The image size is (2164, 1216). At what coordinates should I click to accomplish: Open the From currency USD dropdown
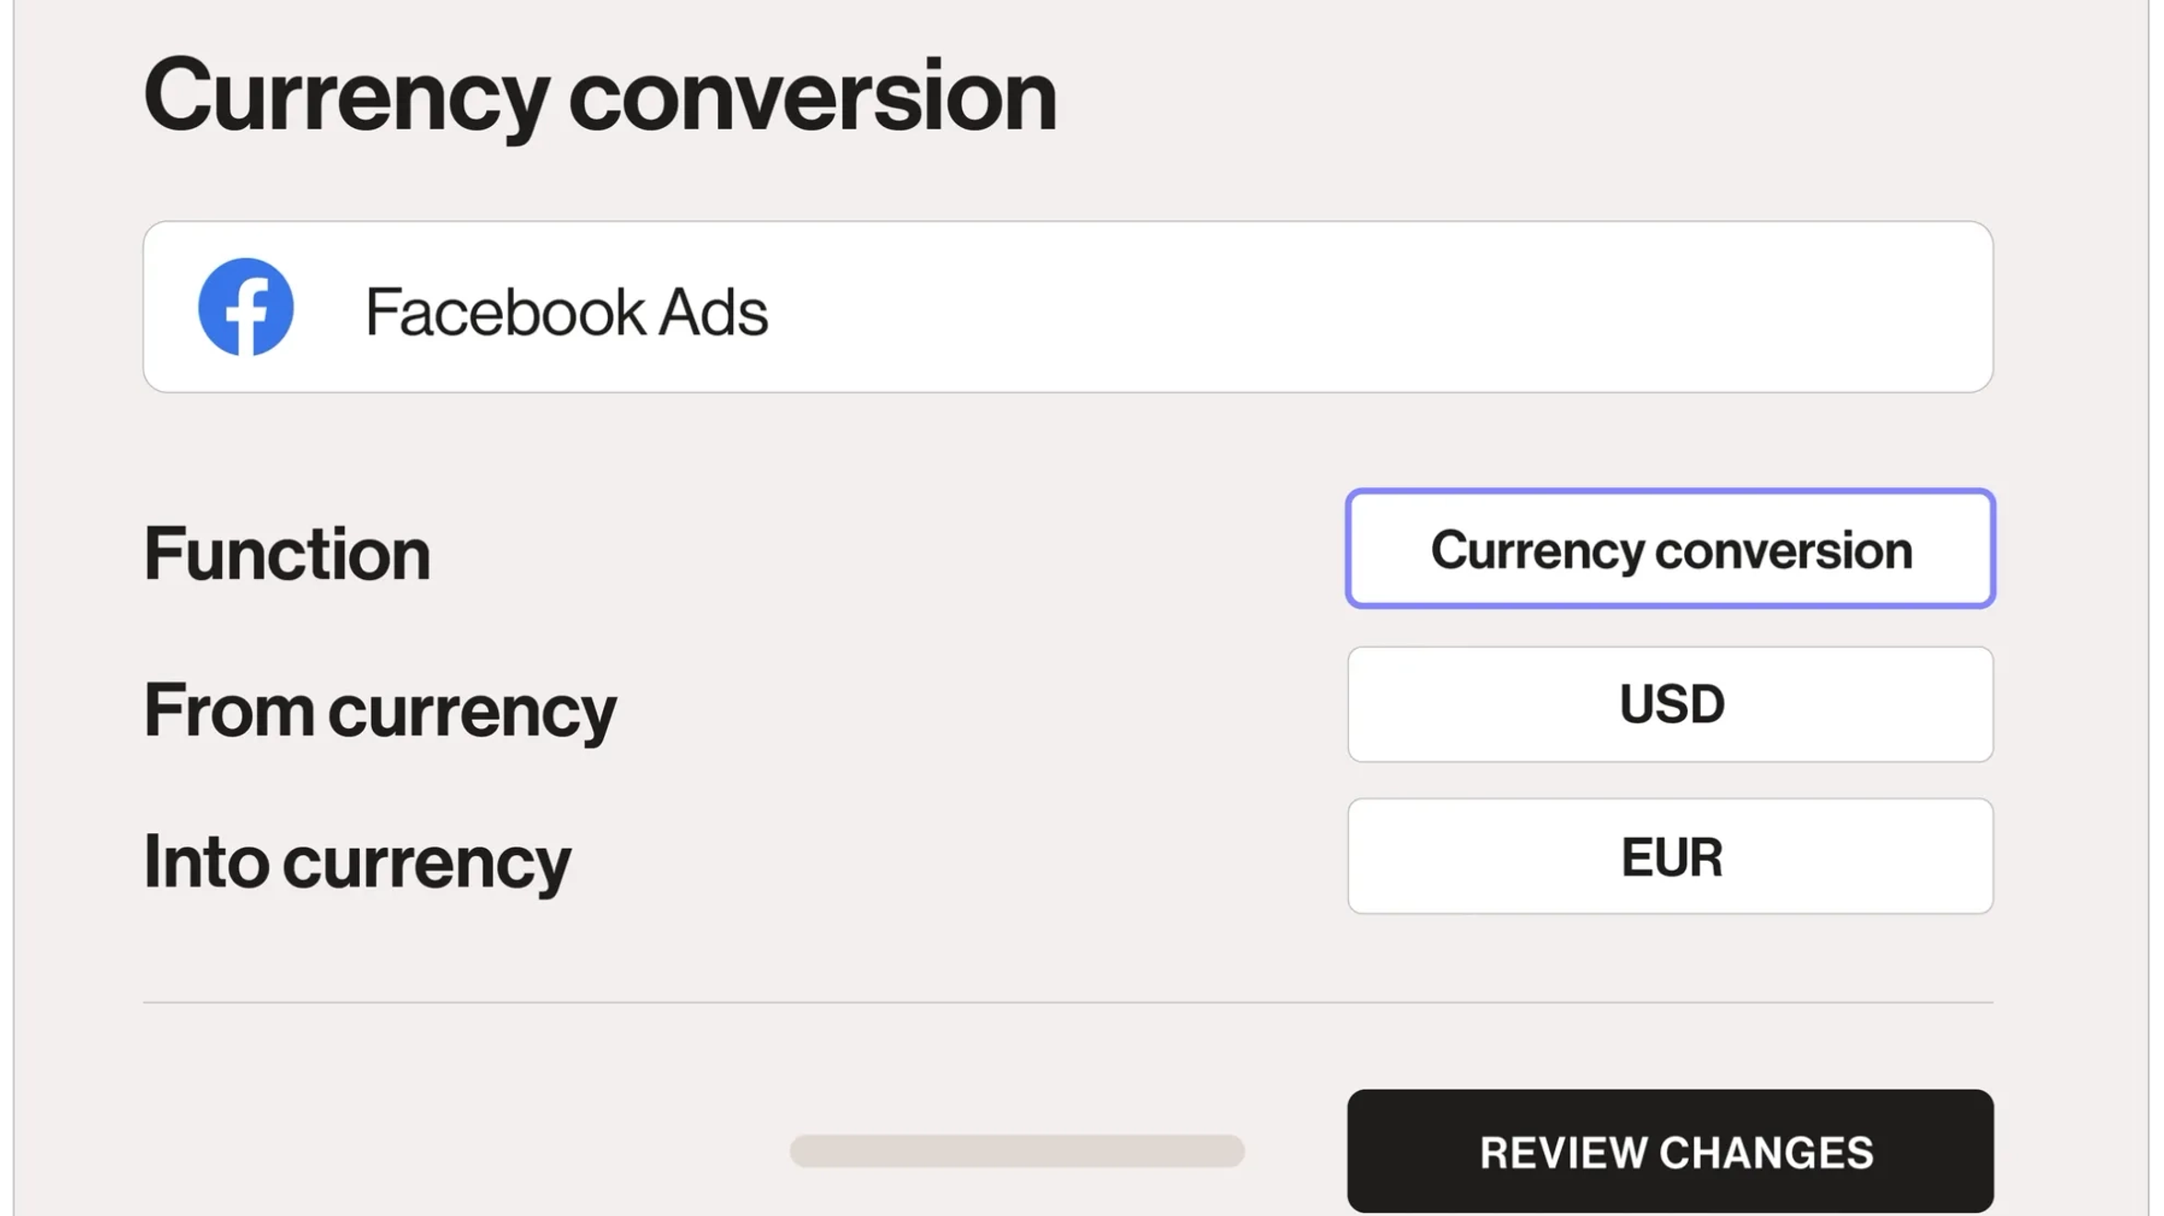coord(1670,704)
